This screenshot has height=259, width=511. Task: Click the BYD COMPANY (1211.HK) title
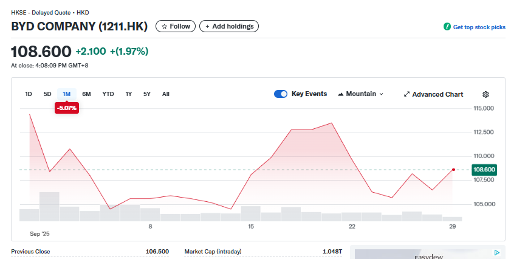[x=79, y=26]
